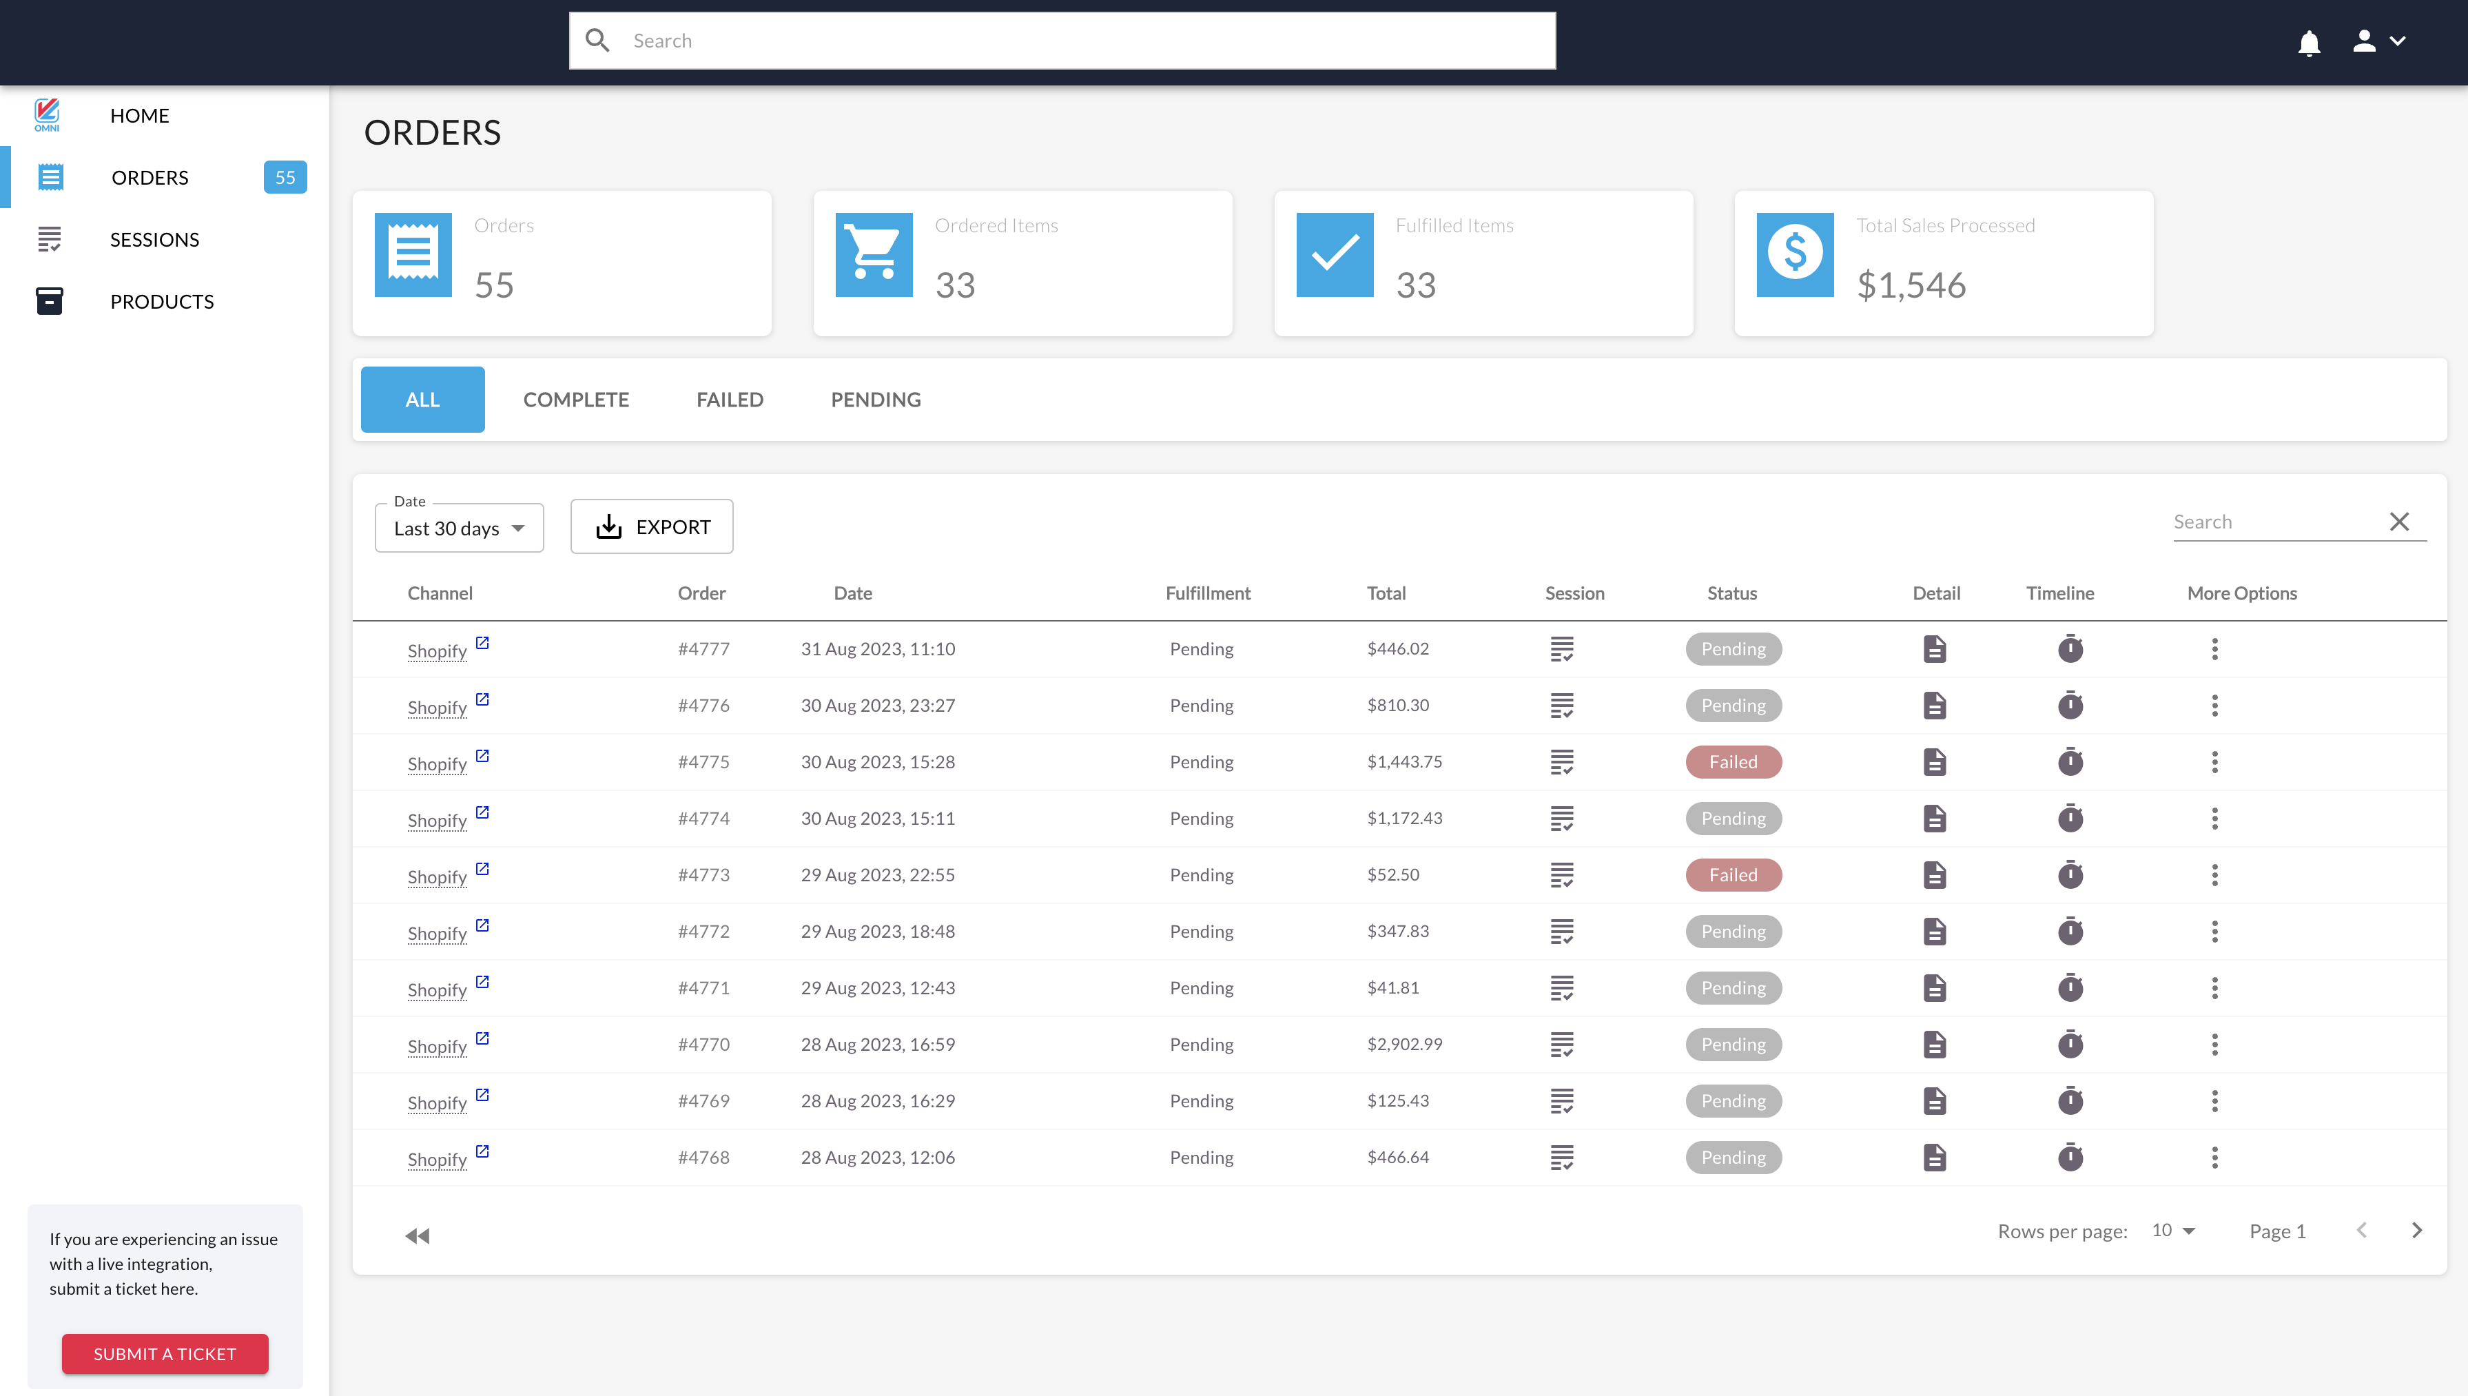Click the EXPORT button
The width and height of the screenshot is (2468, 1396).
(652, 526)
